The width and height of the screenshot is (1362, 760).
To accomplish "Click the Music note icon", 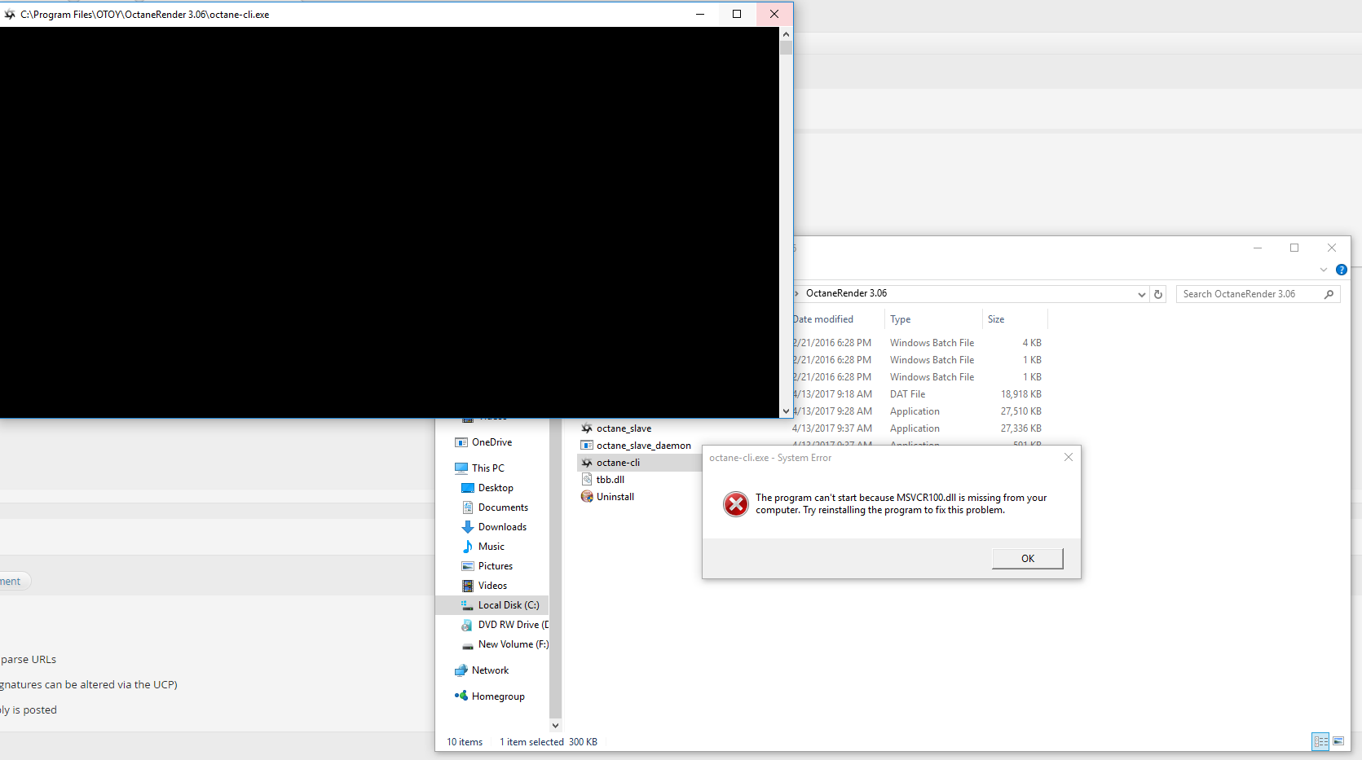I will point(468,547).
